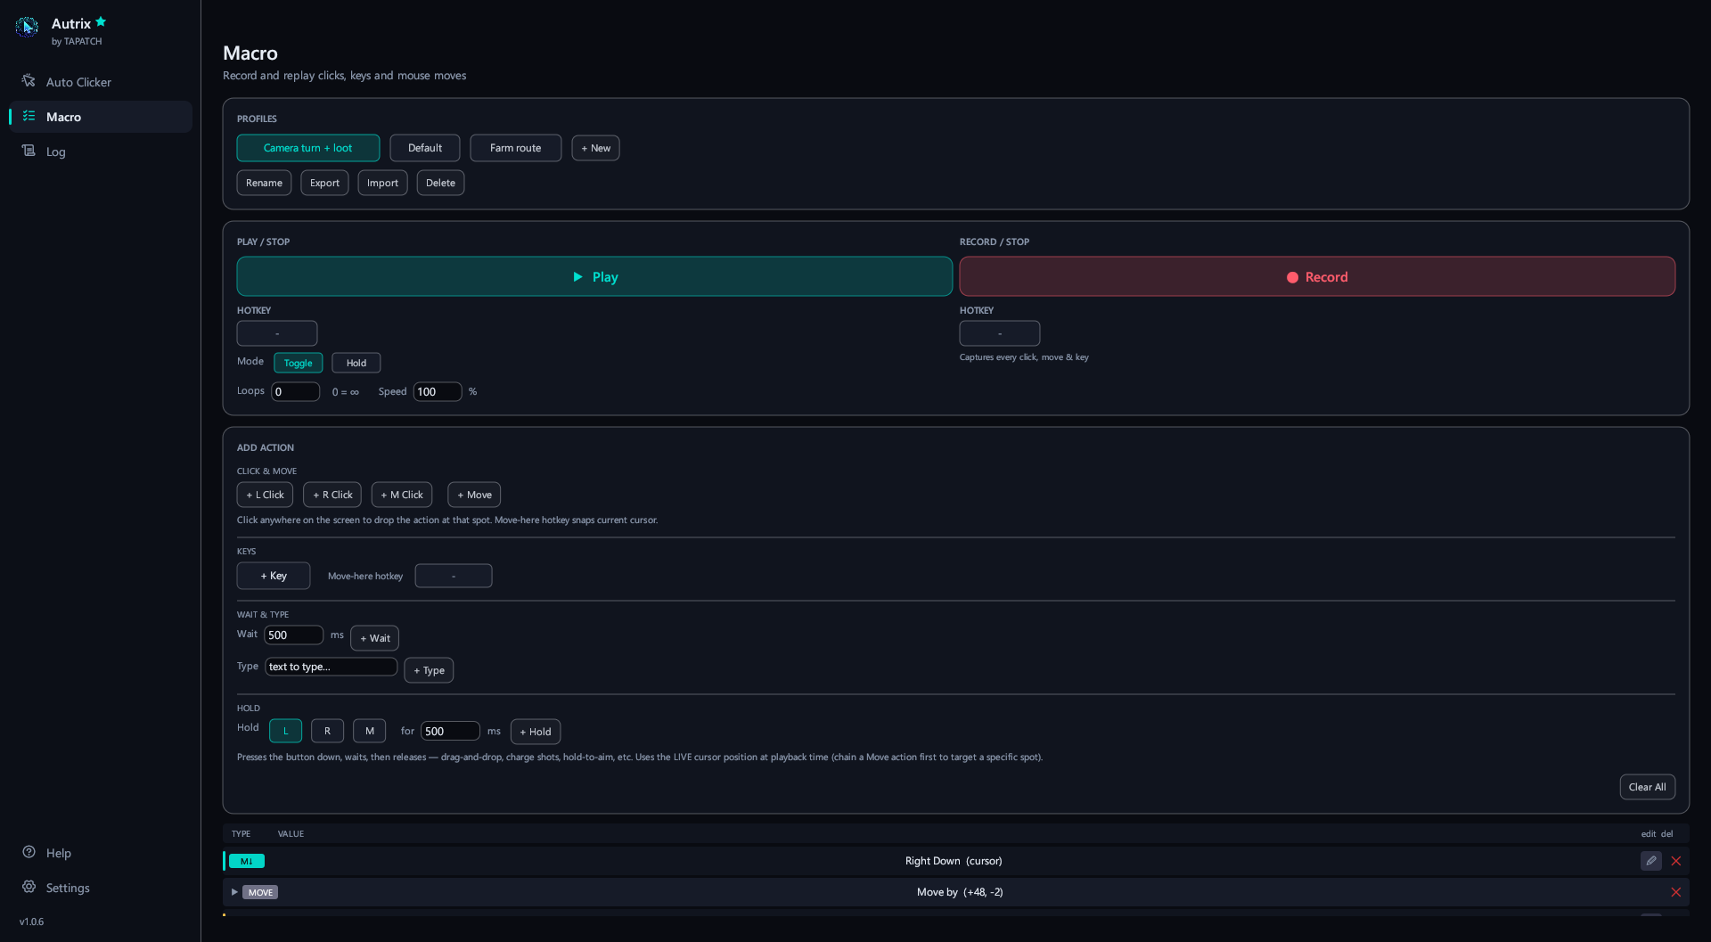Open Auto Clicker via its cursor icon
1711x942 pixels.
[x=29, y=81]
